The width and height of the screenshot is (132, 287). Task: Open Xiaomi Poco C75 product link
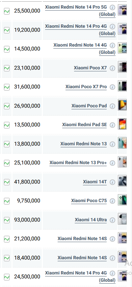(x=89, y=200)
